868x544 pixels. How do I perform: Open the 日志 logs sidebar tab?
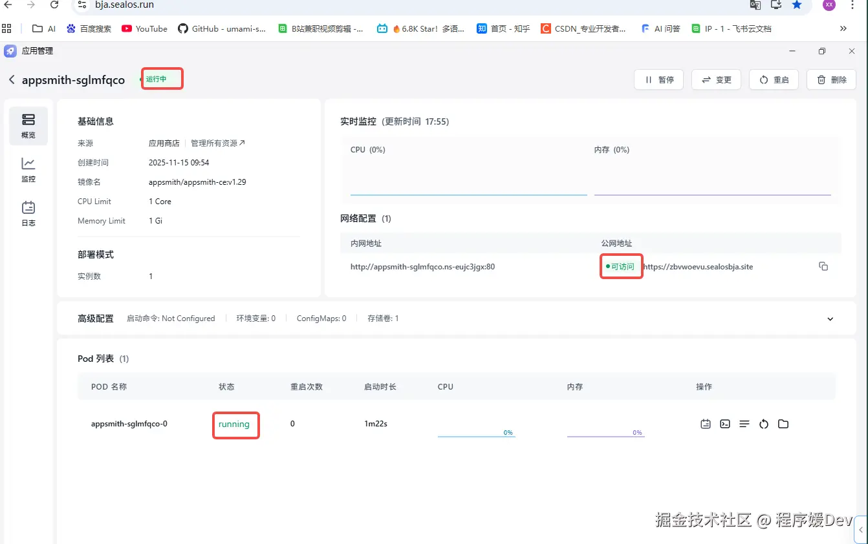(x=28, y=214)
